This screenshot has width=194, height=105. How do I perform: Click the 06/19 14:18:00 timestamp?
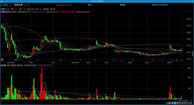160,5
